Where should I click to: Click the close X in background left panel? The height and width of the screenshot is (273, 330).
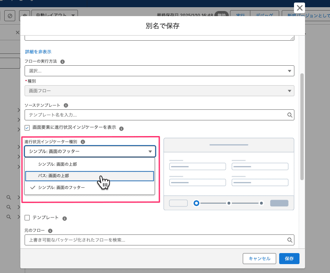click(17, 33)
